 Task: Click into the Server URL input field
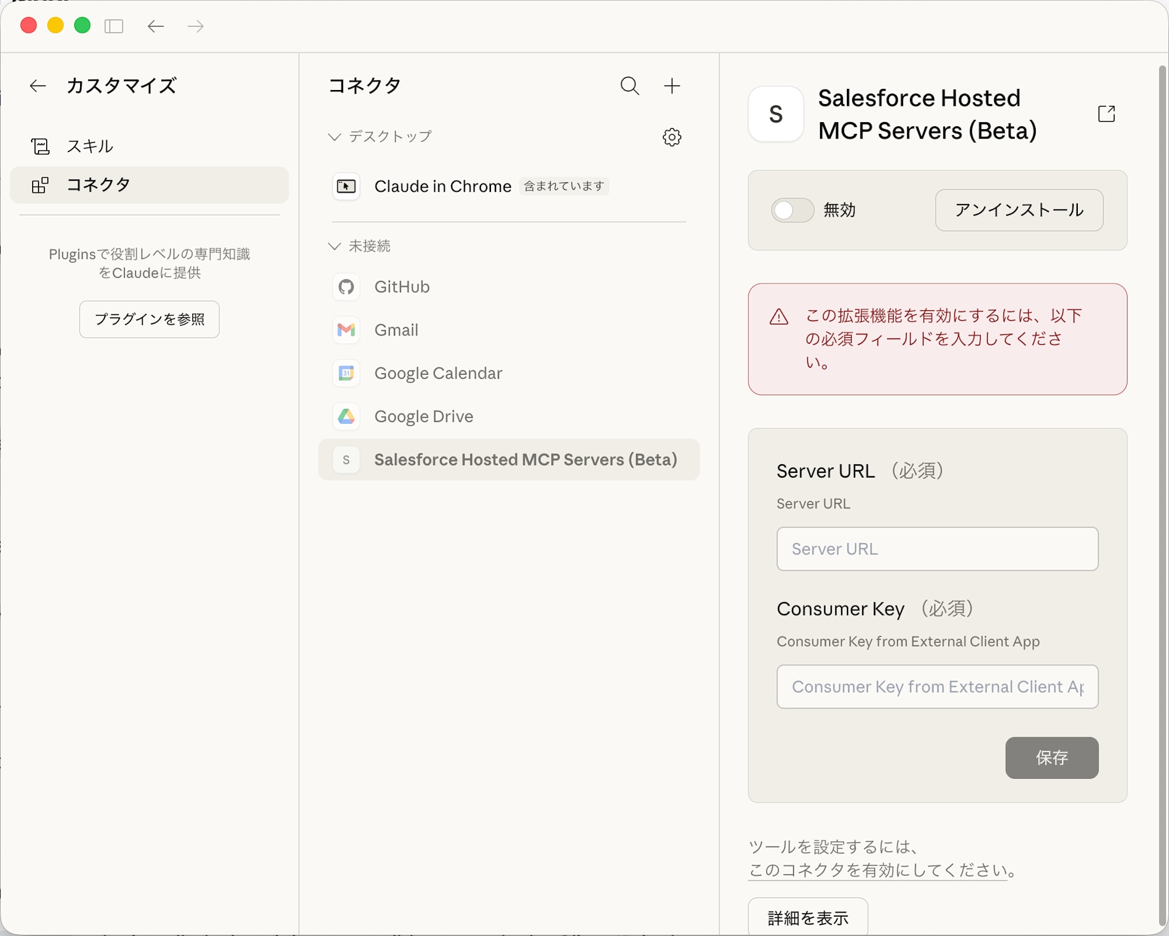coord(937,549)
